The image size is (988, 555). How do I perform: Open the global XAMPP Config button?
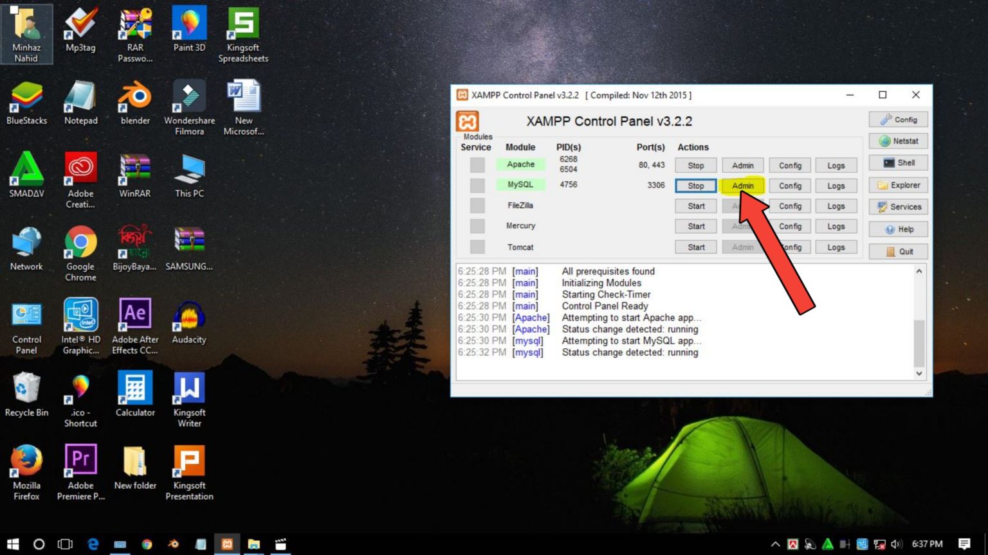coord(898,119)
